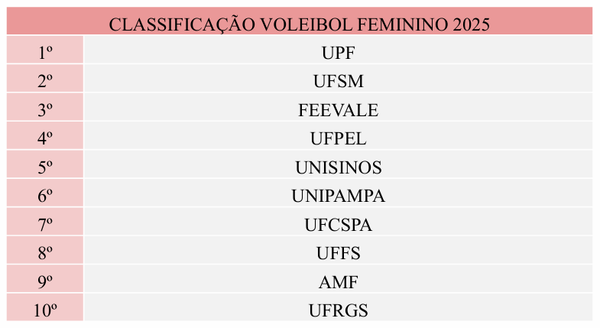The image size is (600, 328).
Task: Click the FEEVALE team name
Action: tap(338, 110)
